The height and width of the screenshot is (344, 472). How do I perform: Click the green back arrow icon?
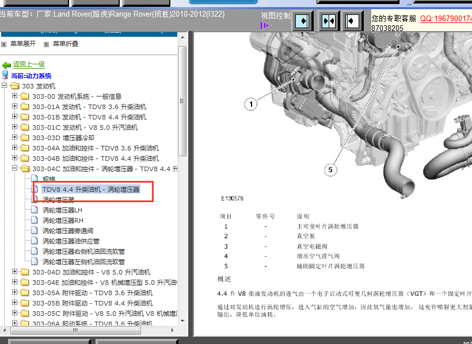click(7, 65)
